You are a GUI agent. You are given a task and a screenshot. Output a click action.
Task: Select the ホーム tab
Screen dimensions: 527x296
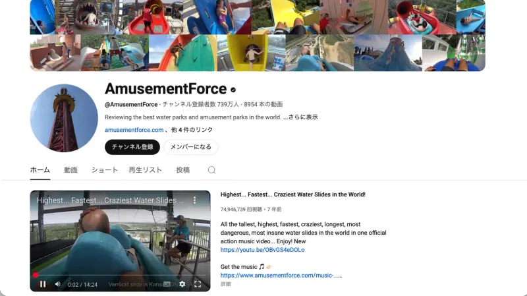[40, 170]
